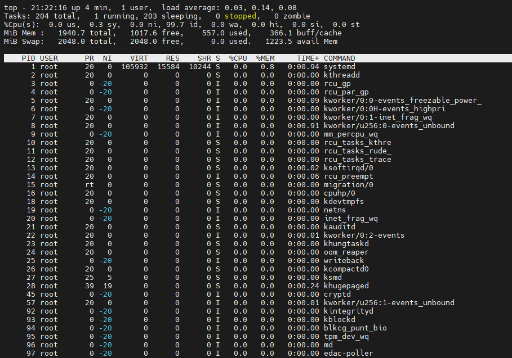
Task: Click kcompactd0 process name
Action: pyautogui.click(x=346, y=269)
